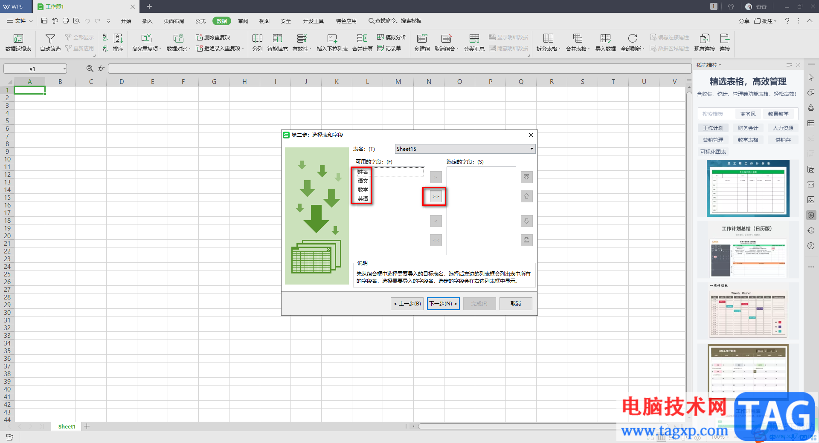
Task: Click the insert function fx icon
Action: (101, 69)
